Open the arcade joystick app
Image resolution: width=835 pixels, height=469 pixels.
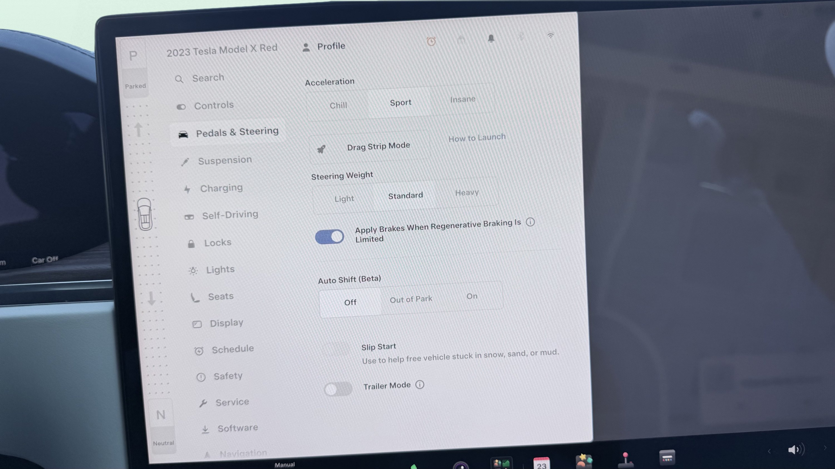coord(625,460)
